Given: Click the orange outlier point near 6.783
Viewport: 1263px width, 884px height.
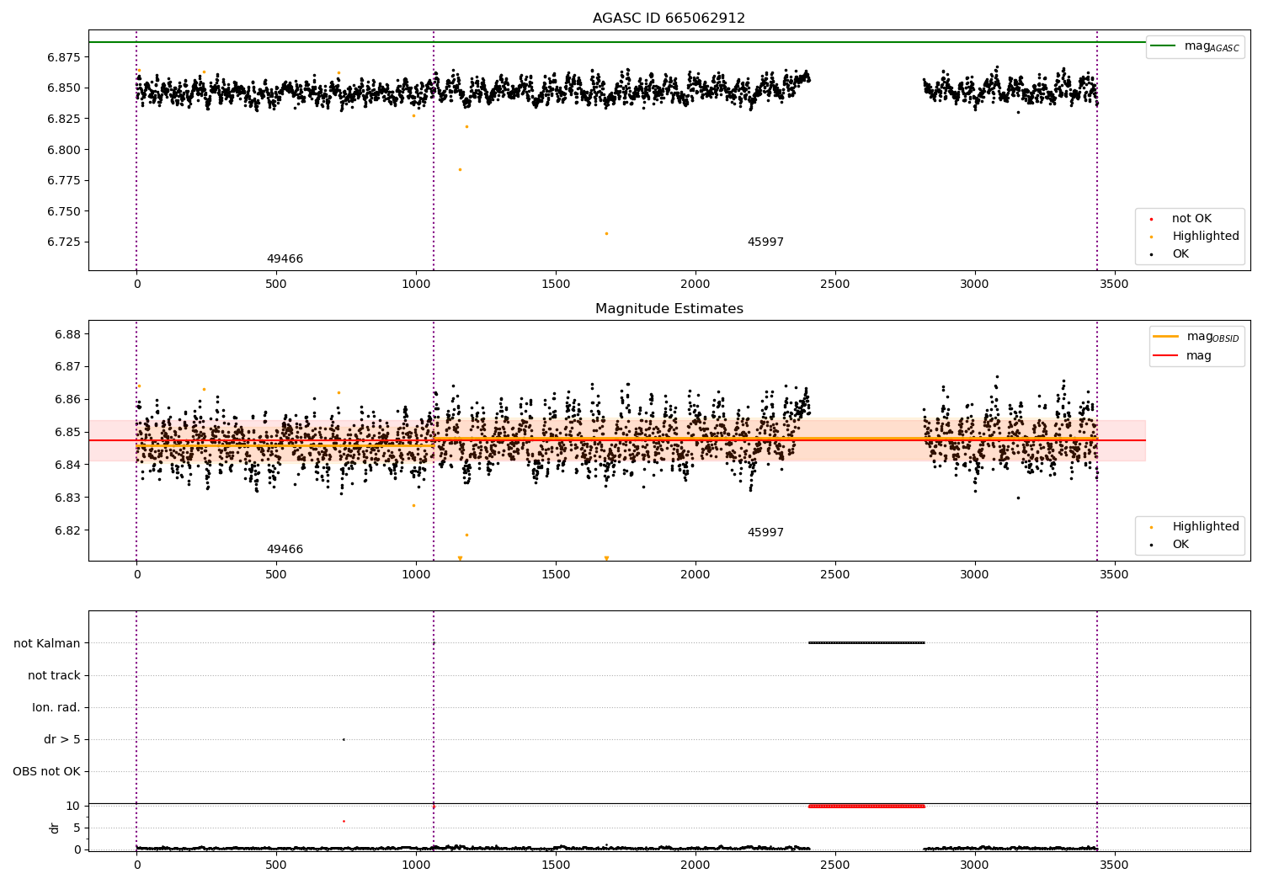Looking at the screenshot, I should click(460, 169).
